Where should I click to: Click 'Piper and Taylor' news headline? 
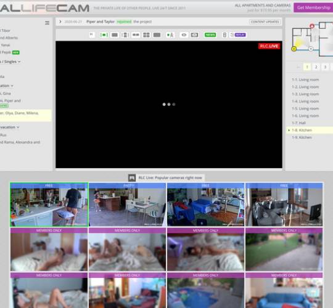point(101,22)
